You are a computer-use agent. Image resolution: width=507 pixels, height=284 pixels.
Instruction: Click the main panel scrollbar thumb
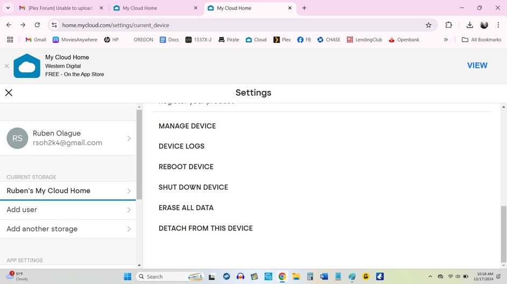tap(503, 234)
